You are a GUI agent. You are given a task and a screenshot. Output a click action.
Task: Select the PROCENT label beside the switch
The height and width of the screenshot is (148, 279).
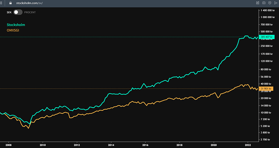pos(30,13)
